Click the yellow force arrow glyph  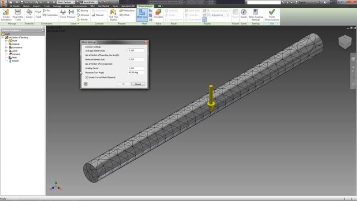(211, 98)
